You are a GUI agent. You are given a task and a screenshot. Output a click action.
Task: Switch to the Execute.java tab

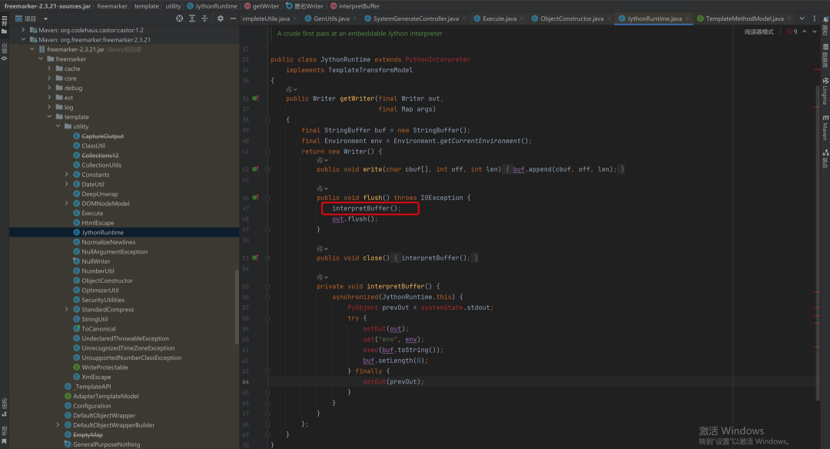(500, 18)
